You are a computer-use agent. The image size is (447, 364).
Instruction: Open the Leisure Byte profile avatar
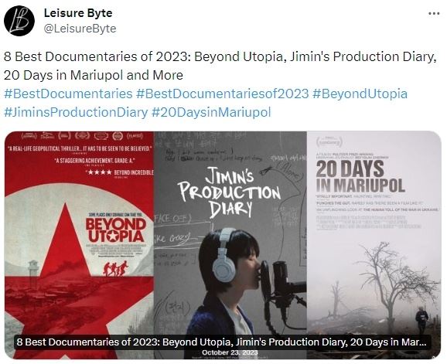[19, 21]
